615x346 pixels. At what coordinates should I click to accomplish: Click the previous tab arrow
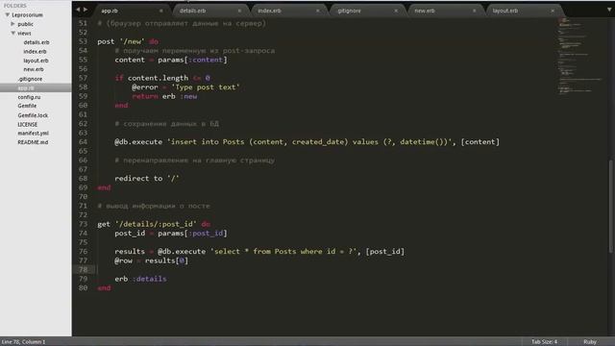click(78, 10)
